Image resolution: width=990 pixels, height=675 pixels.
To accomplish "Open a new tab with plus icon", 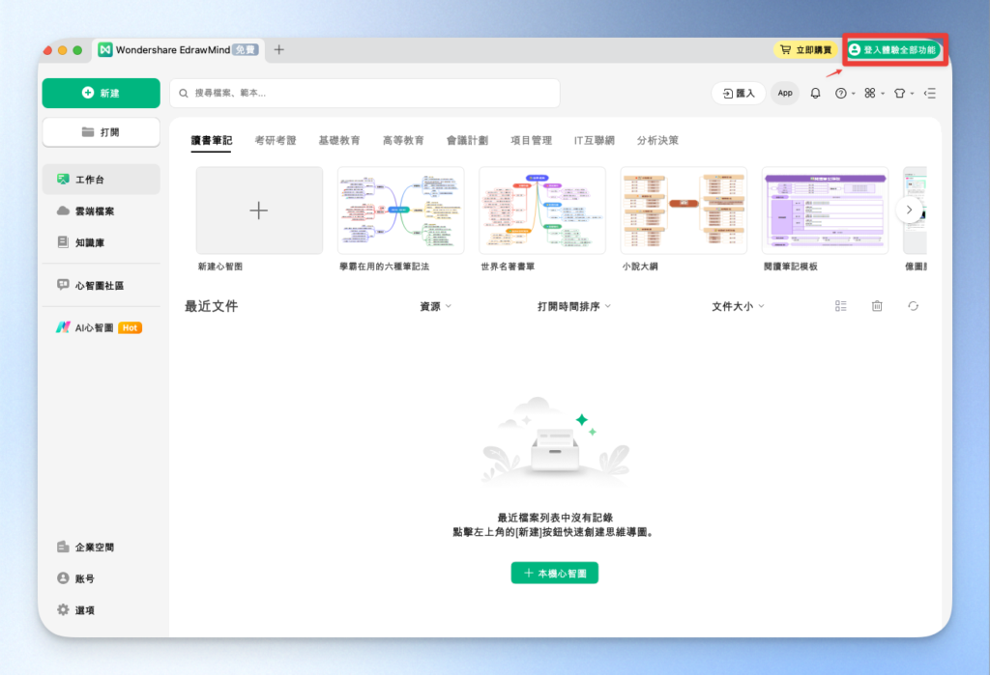I will [x=279, y=49].
